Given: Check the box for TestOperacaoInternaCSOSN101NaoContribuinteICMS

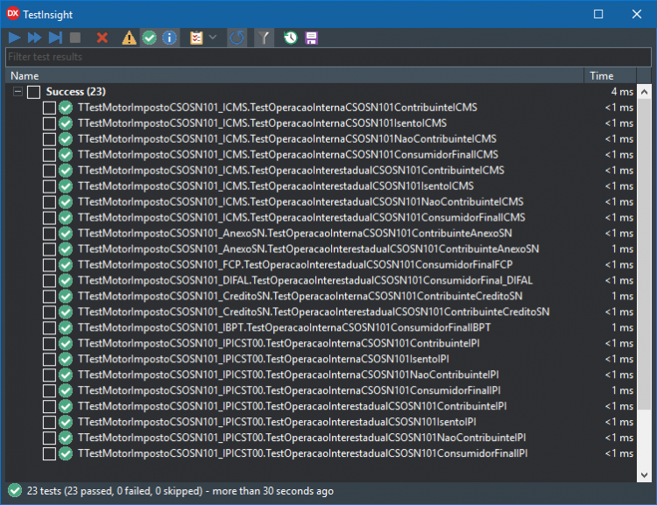Looking at the screenshot, I should (49, 139).
